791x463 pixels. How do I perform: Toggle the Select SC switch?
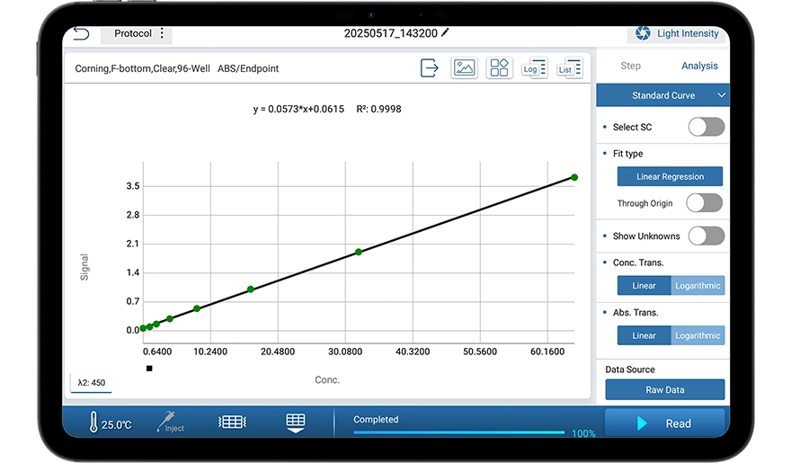(706, 127)
